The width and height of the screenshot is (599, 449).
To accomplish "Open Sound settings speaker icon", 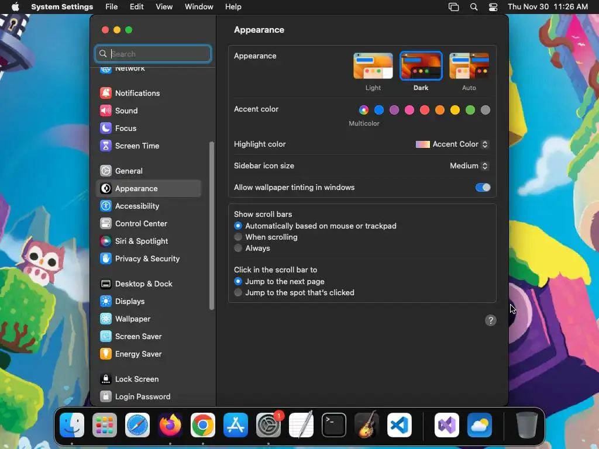I will (x=106, y=110).
